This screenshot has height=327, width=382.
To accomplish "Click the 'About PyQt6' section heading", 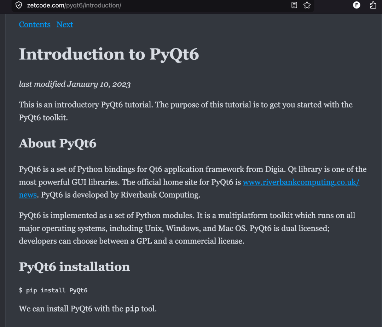I will (x=58, y=143).
